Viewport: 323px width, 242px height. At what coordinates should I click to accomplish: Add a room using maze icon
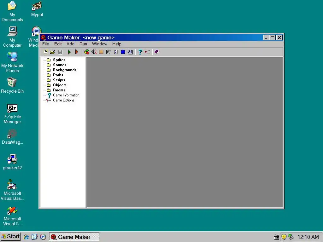click(130, 52)
